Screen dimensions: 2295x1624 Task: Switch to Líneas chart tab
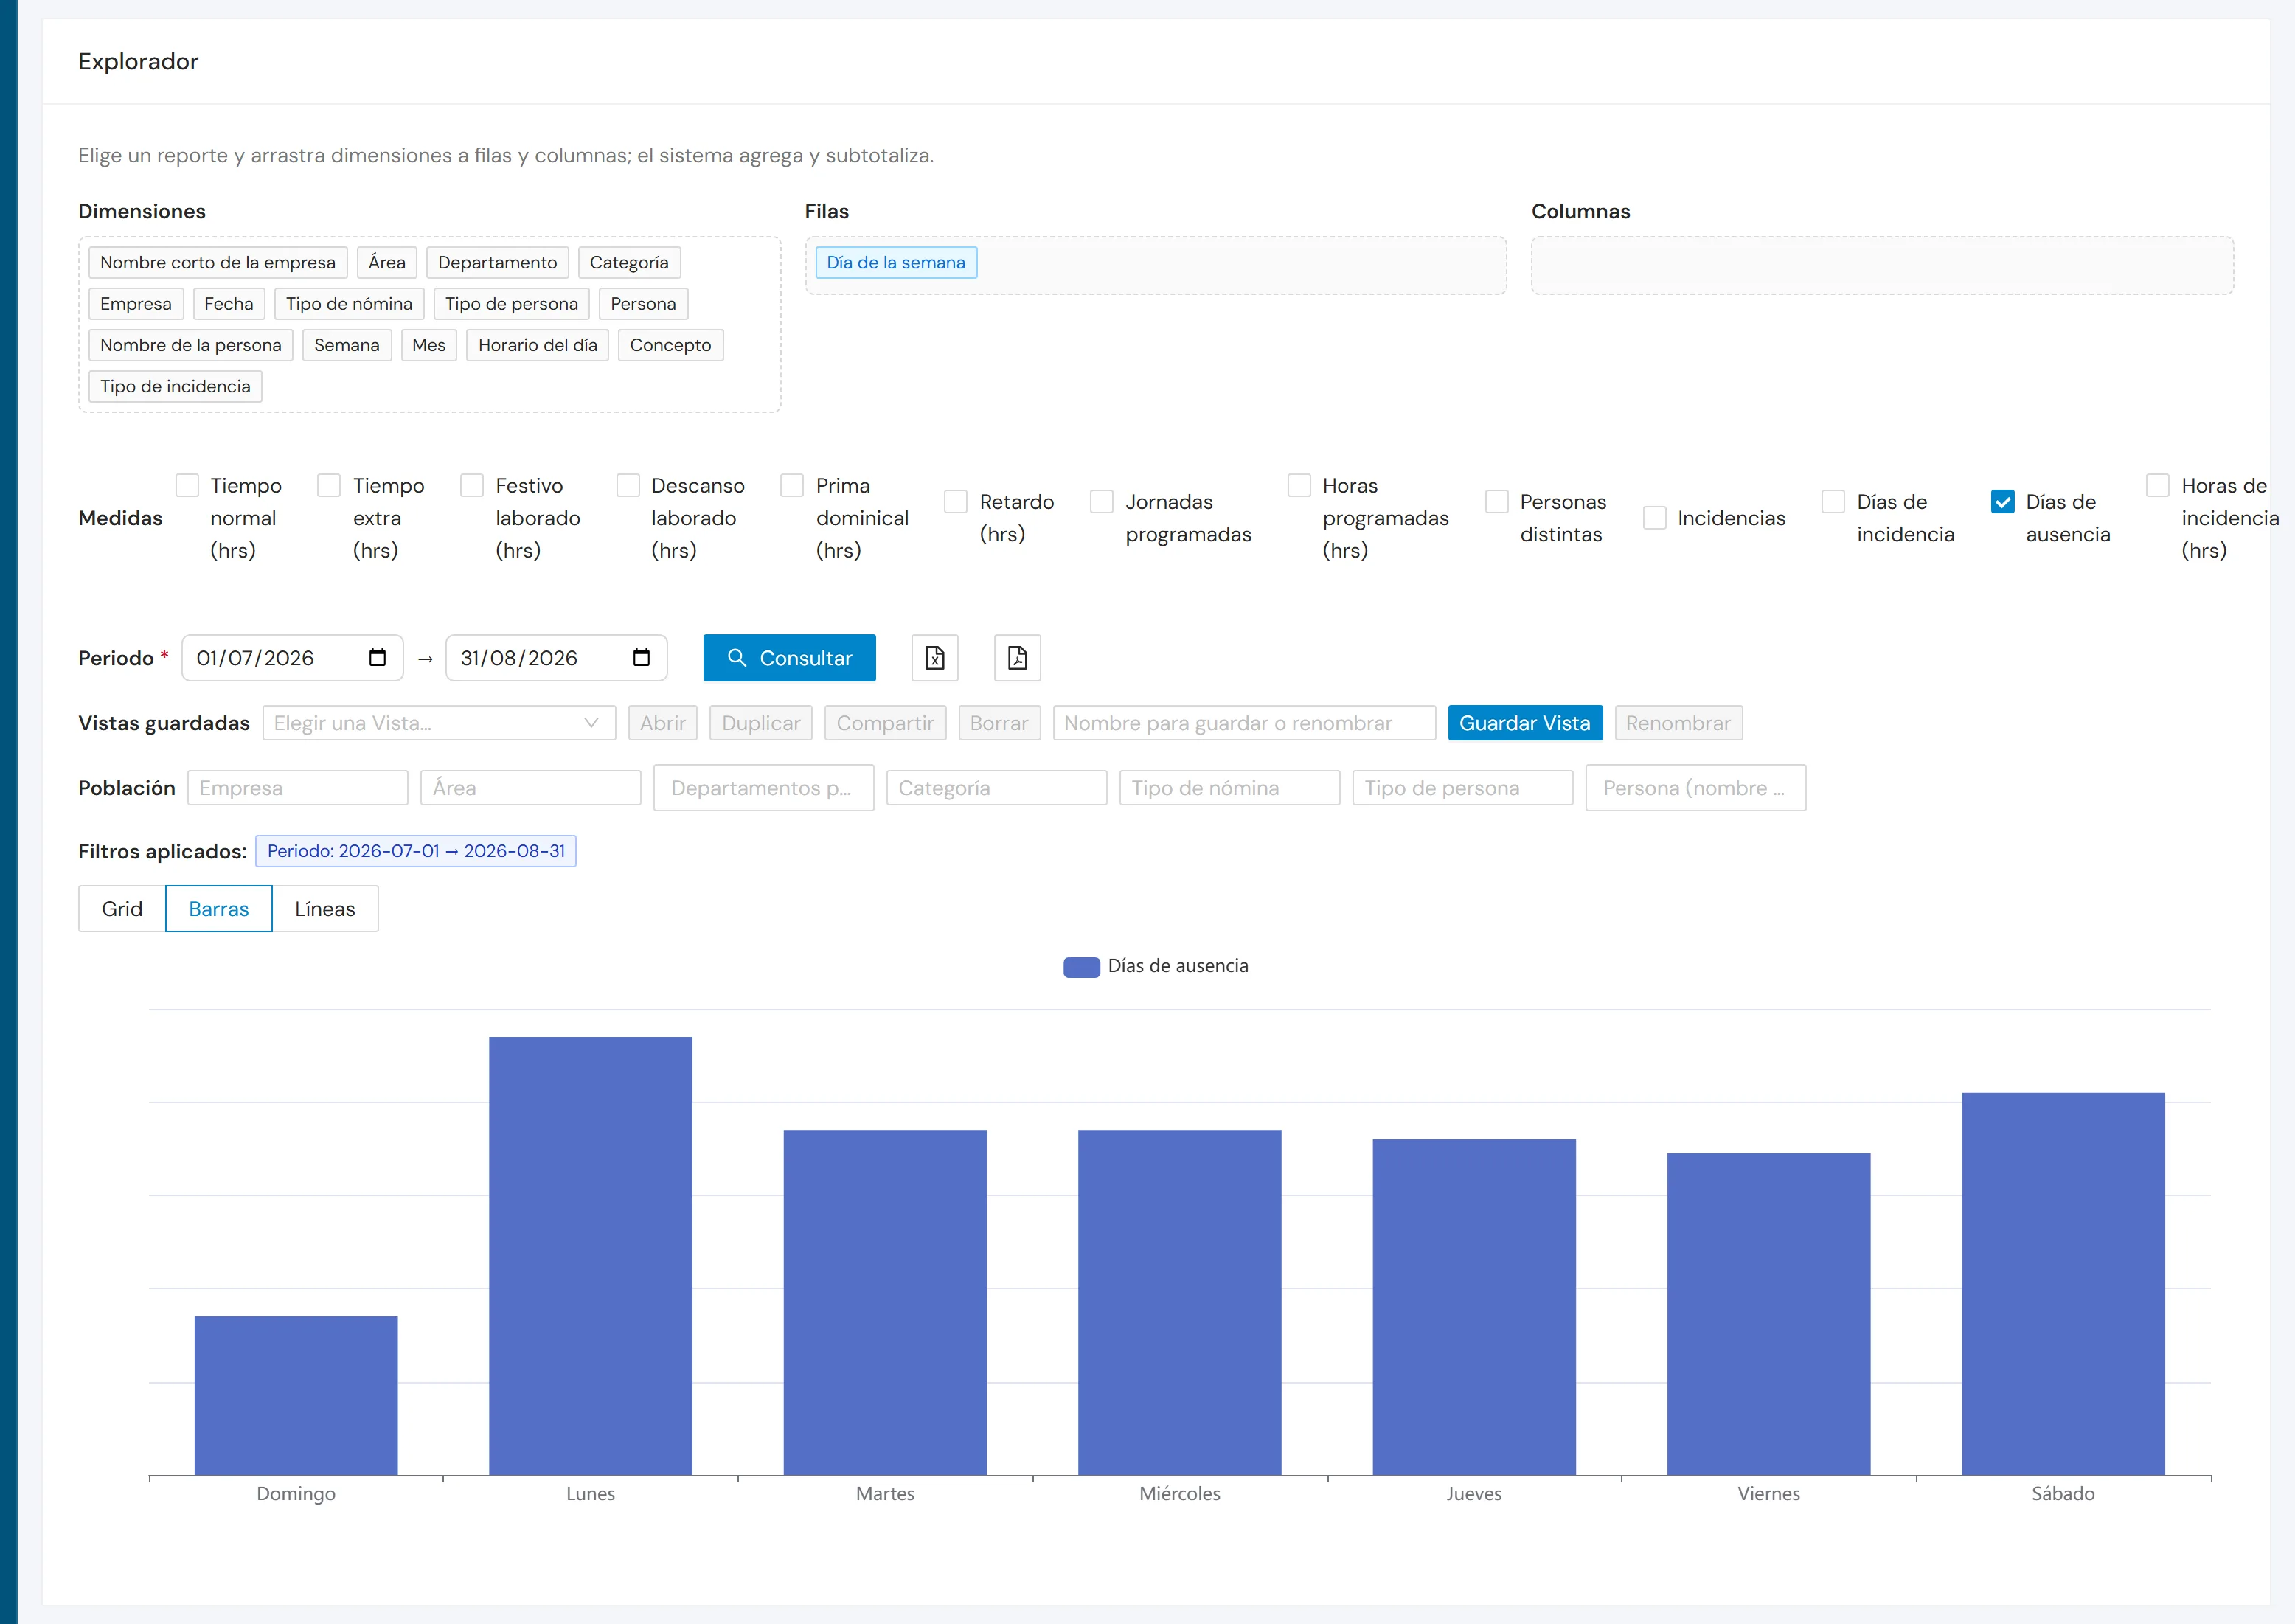325,909
